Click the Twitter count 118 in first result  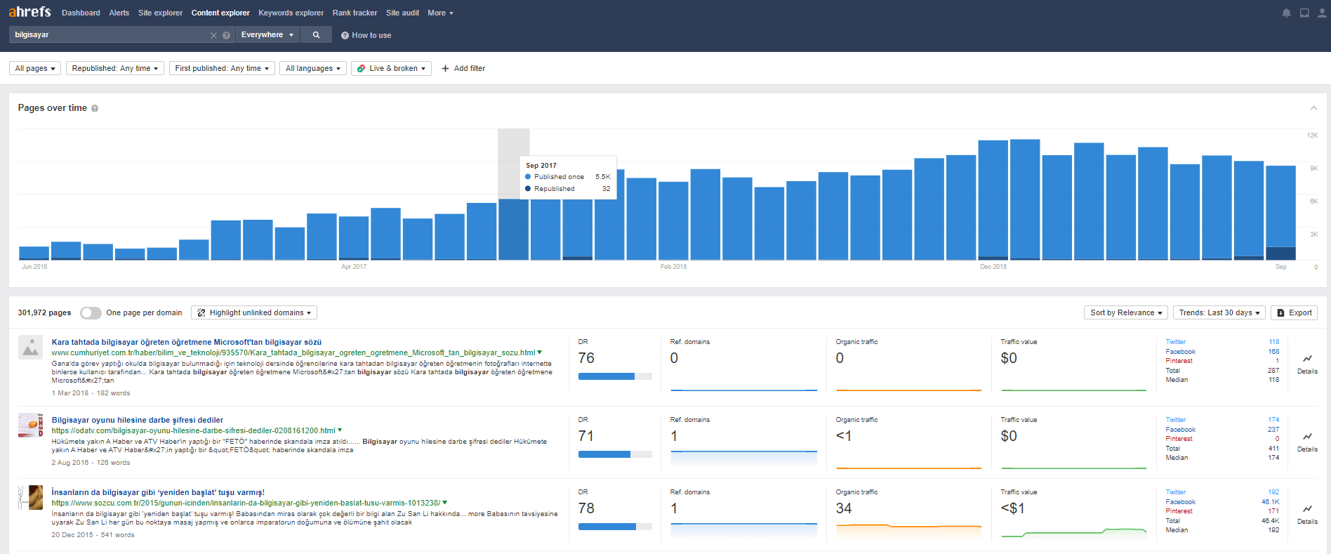[x=1273, y=342]
